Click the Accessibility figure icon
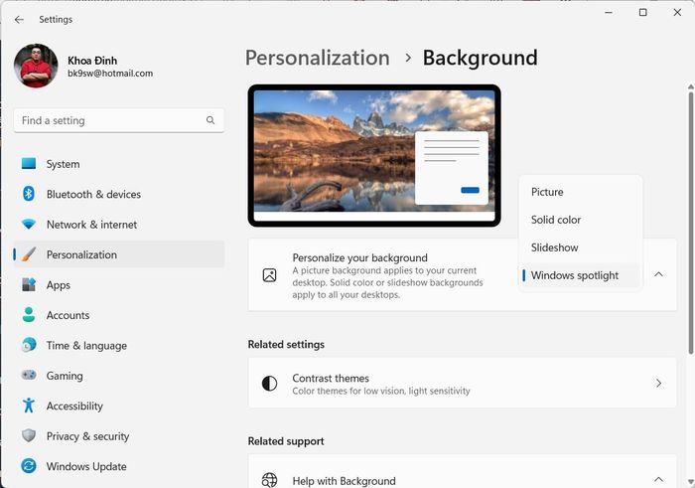Viewport: 695px width, 488px height. (x=29, y=406)
